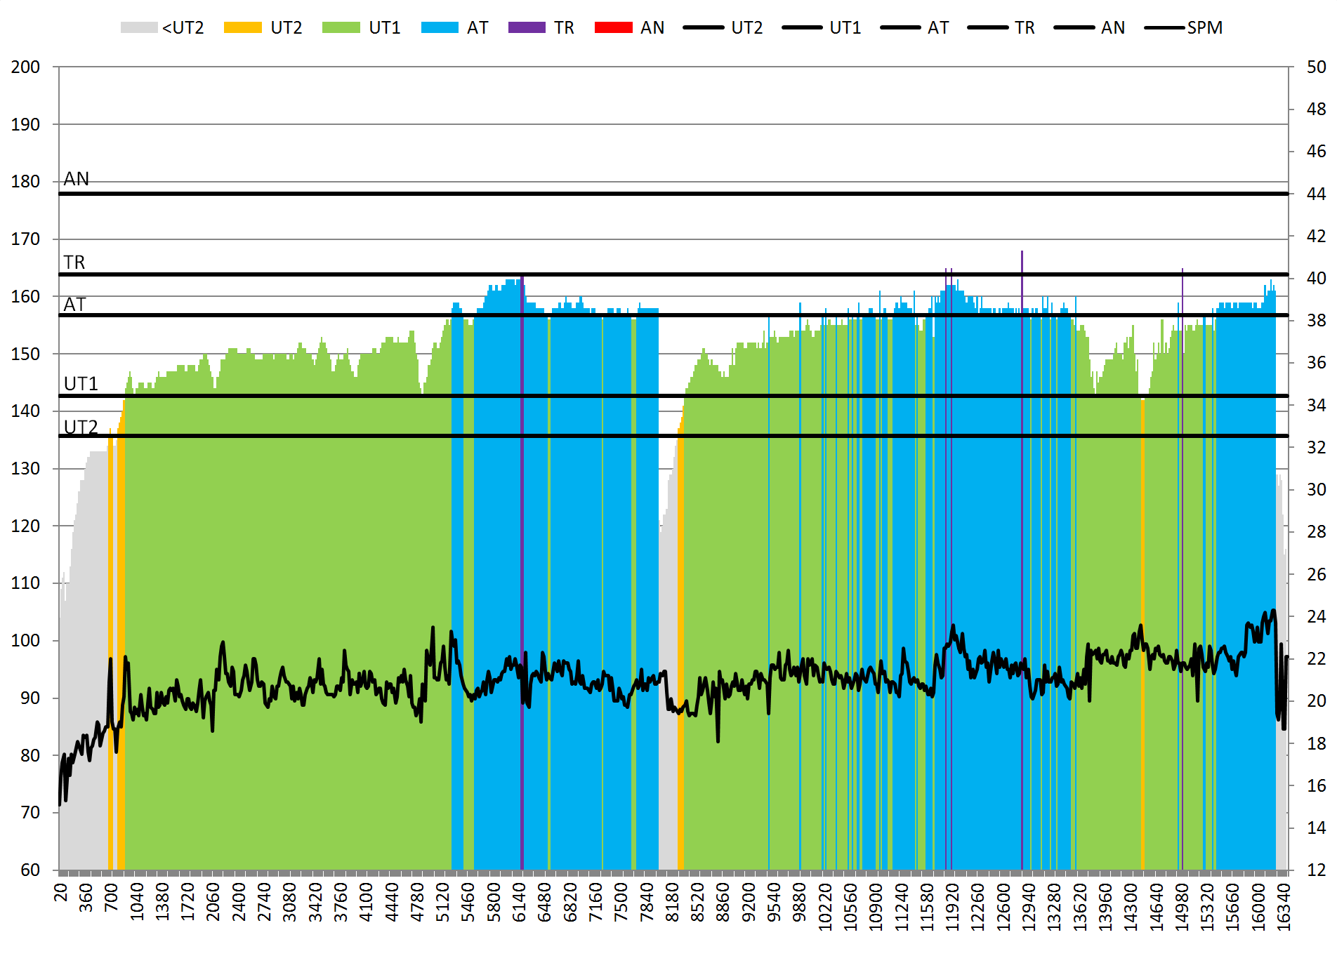
Task: Click the left axis value 200
Action: [x=25, y=67]
